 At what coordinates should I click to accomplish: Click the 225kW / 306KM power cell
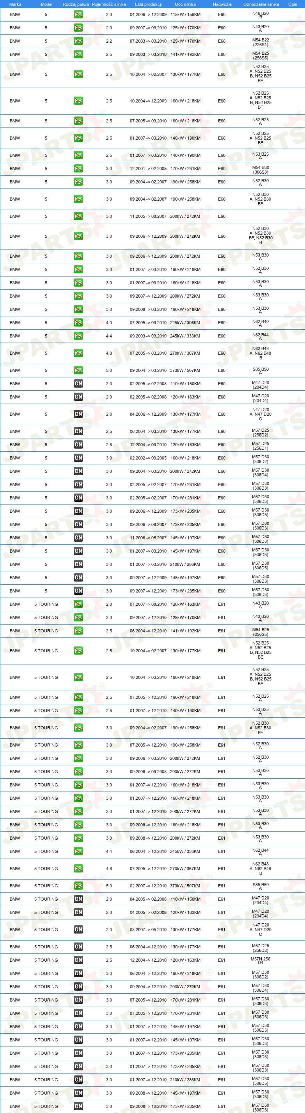pyautogui.click(x=185, y=323)
